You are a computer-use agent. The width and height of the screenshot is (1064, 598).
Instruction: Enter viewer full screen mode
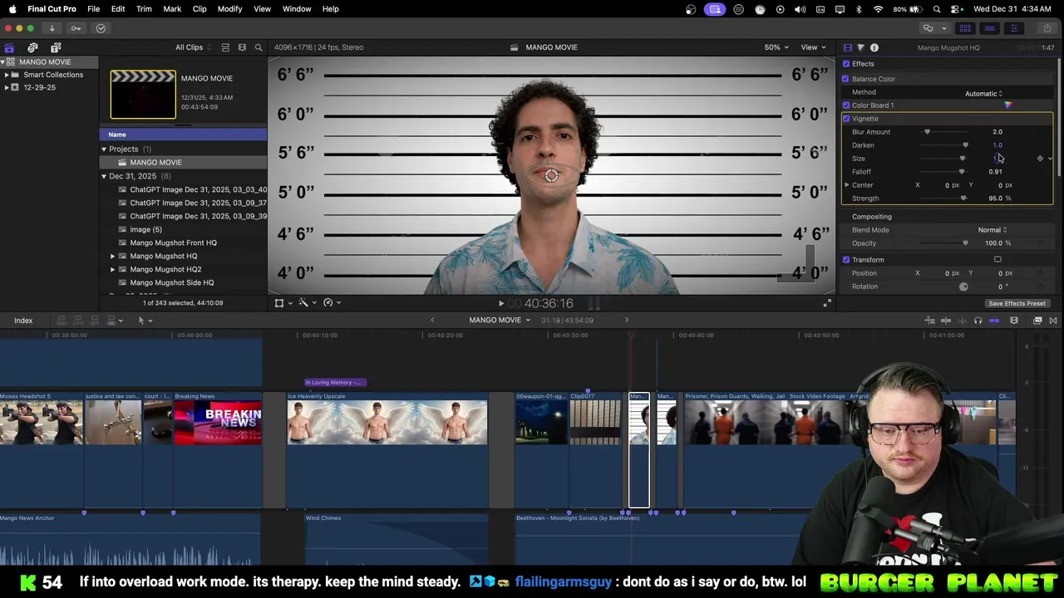827,303
